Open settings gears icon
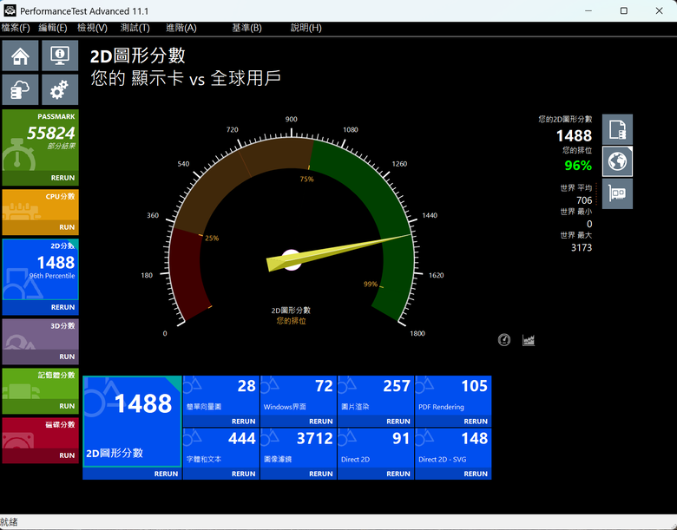The image size is (677, 530). 60,89
